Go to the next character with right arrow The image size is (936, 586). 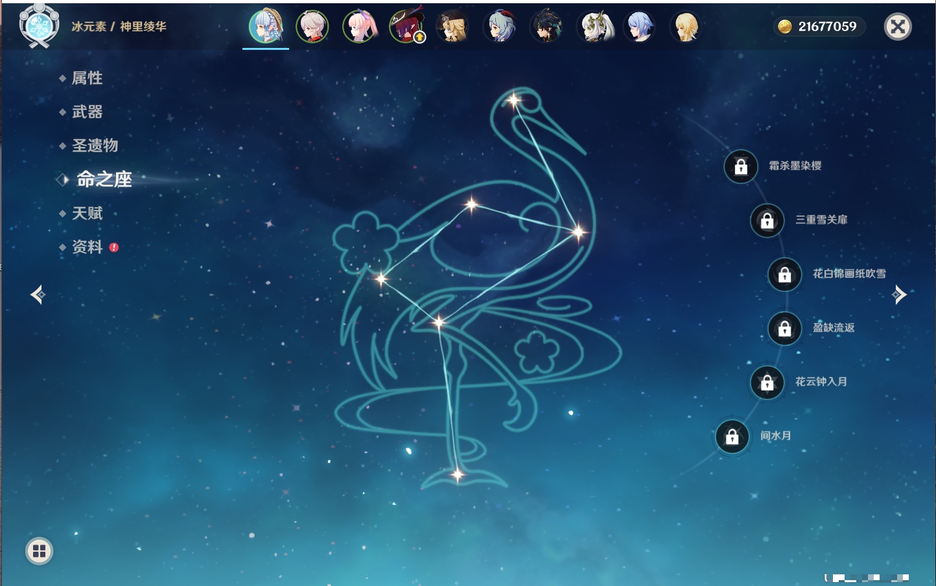coord(899,295)
